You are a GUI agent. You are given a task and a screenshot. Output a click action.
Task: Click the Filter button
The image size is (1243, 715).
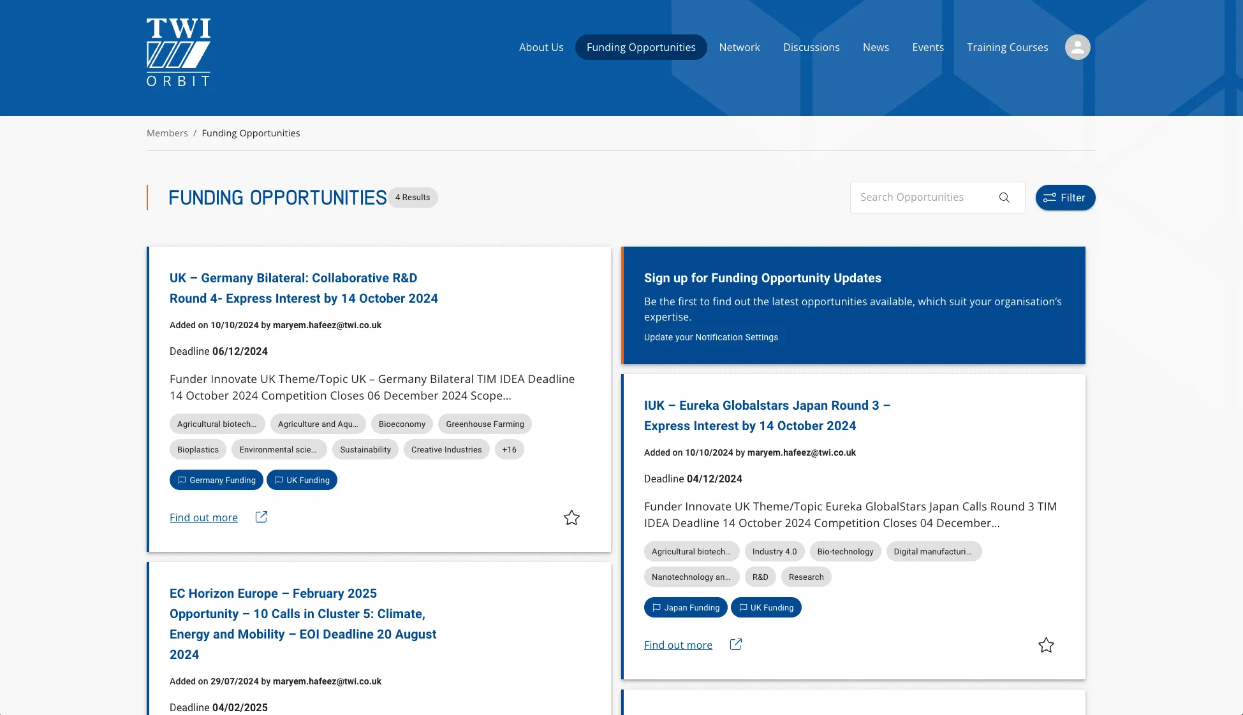[1065, 198]
